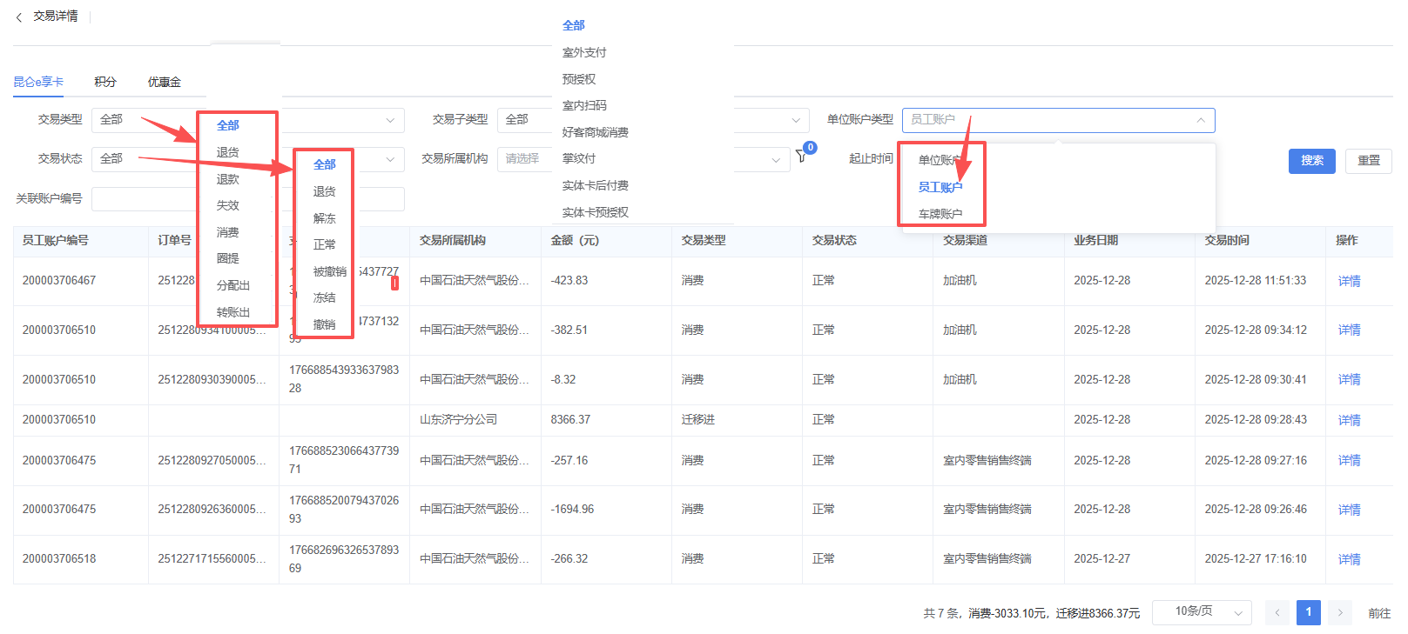1408x634 pixels.
Task: Go back using the arrow beside 交易详情
Action: (19, 17)
